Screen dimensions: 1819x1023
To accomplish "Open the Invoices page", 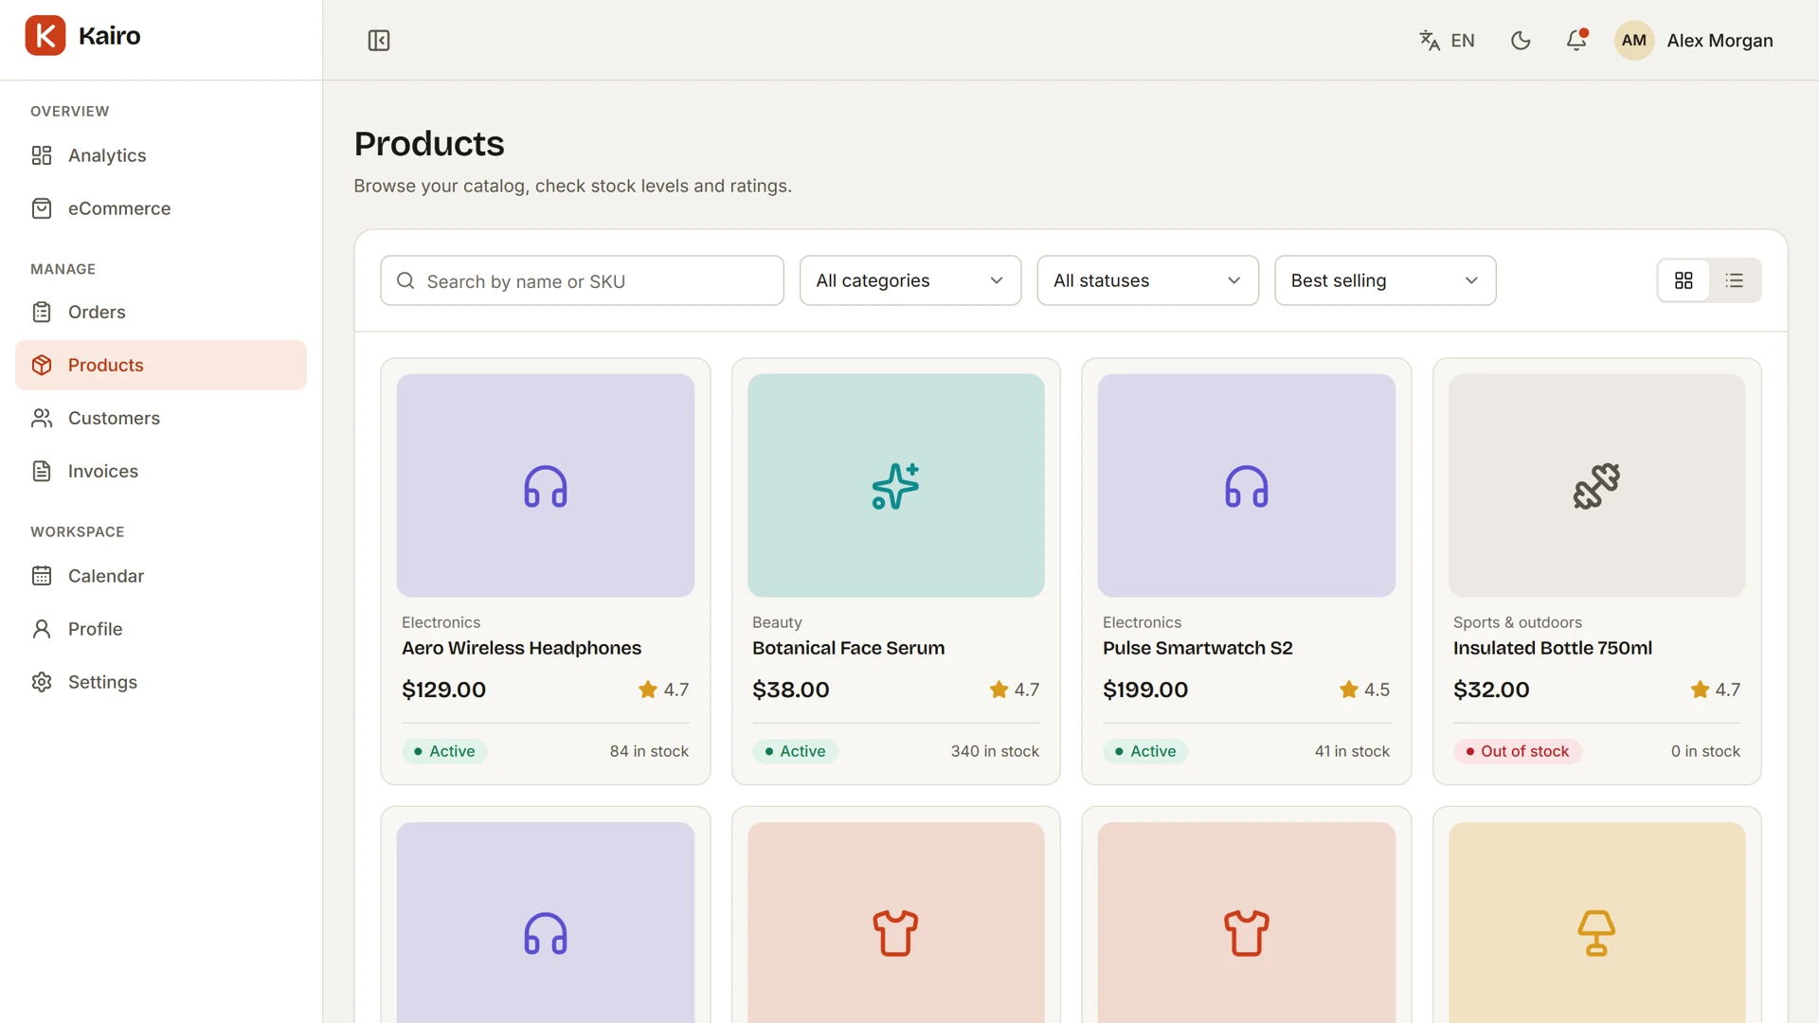I will click(161, 471).
